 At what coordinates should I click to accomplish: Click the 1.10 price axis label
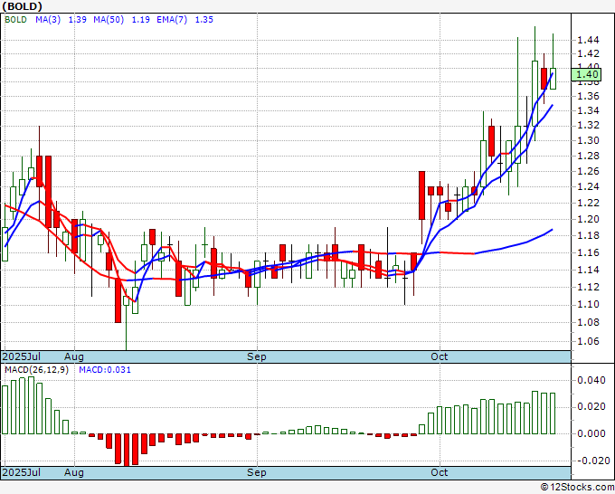(588, 304)
